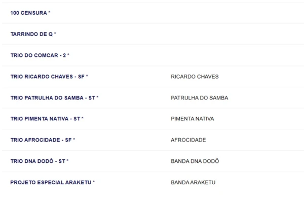
Task: Click the asterisk after TRIO DO COMCAR - 2
Action: click(x=68, y=55)
